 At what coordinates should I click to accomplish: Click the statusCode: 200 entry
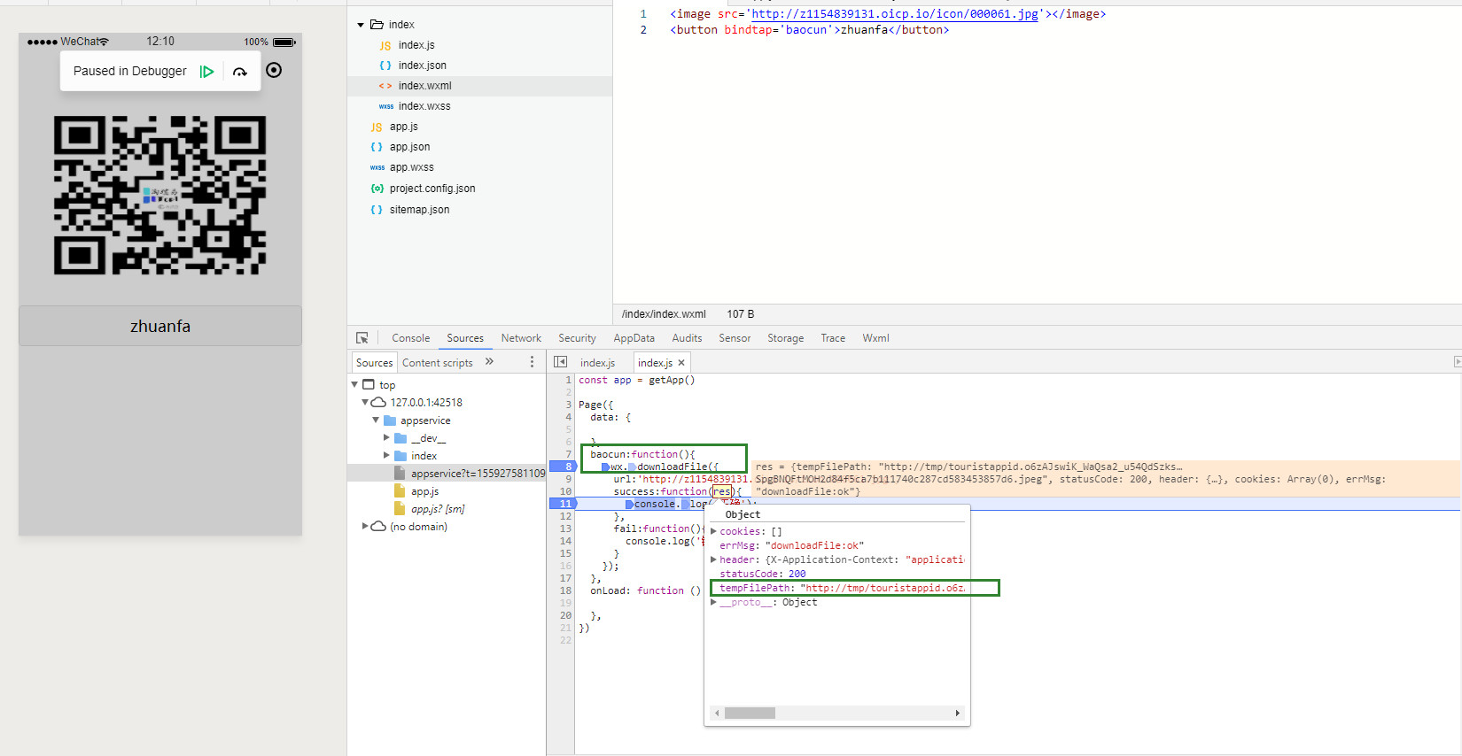point(762,574)
